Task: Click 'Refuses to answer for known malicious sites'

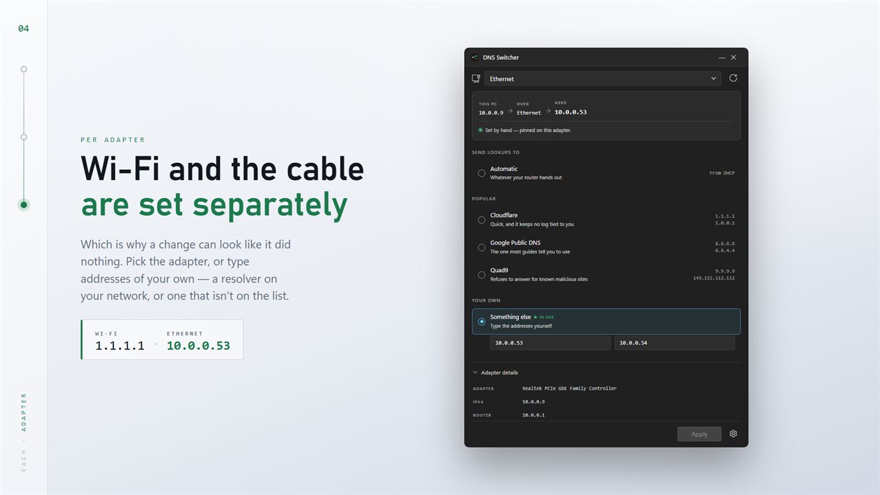Action: pos(539,279)
